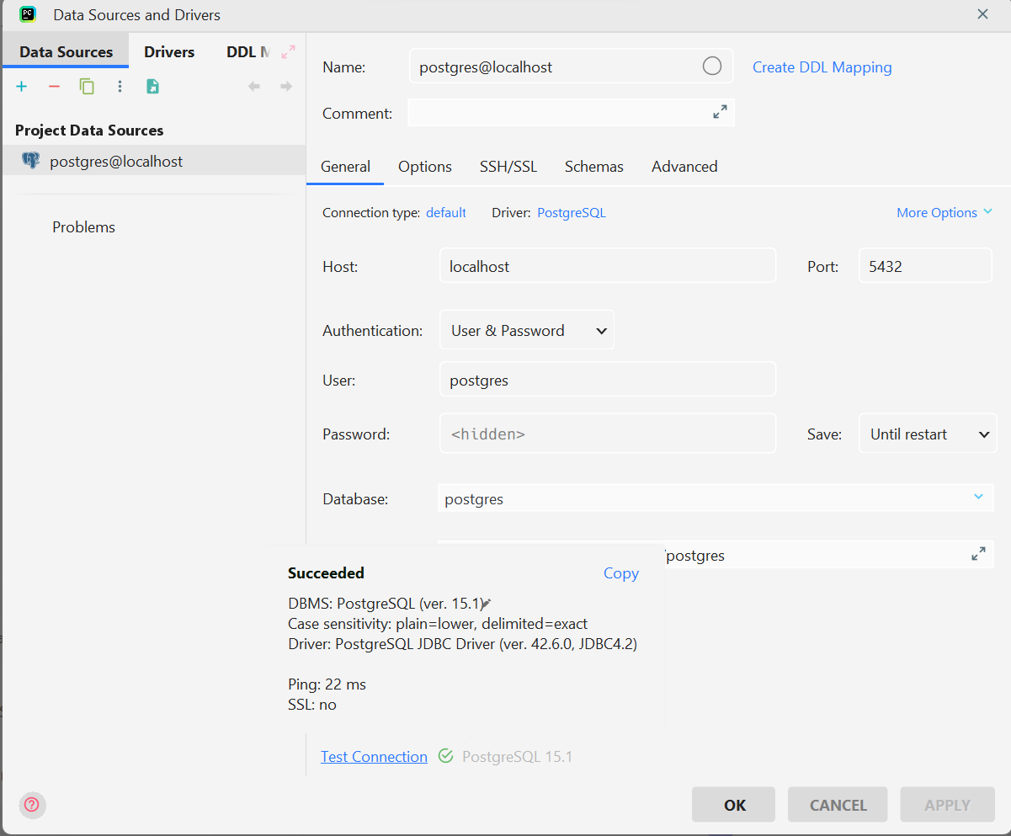This screenshot has height=836, width=1011.
Task: Click the SSL: no text
Action: 311,705
